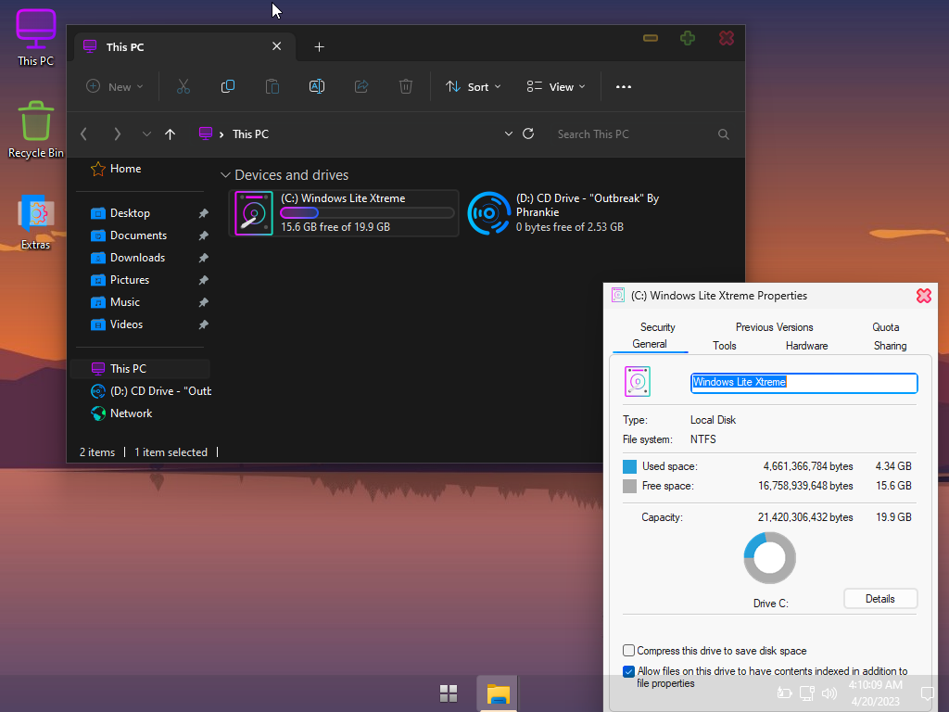
Task: Click the search magnifier icon
Action: point(723,134)
